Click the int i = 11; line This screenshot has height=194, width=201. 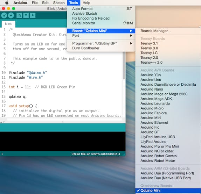pos(42,87)
